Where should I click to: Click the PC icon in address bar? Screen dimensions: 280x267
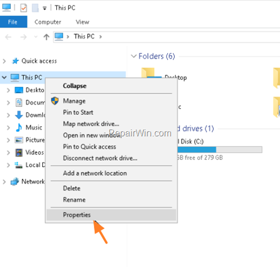pyautogui.click(x=59, y=37)
